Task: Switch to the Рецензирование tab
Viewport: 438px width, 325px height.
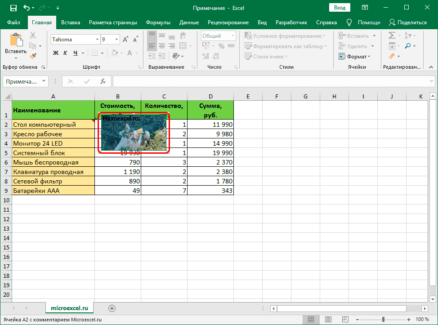Action: point(228,22)
